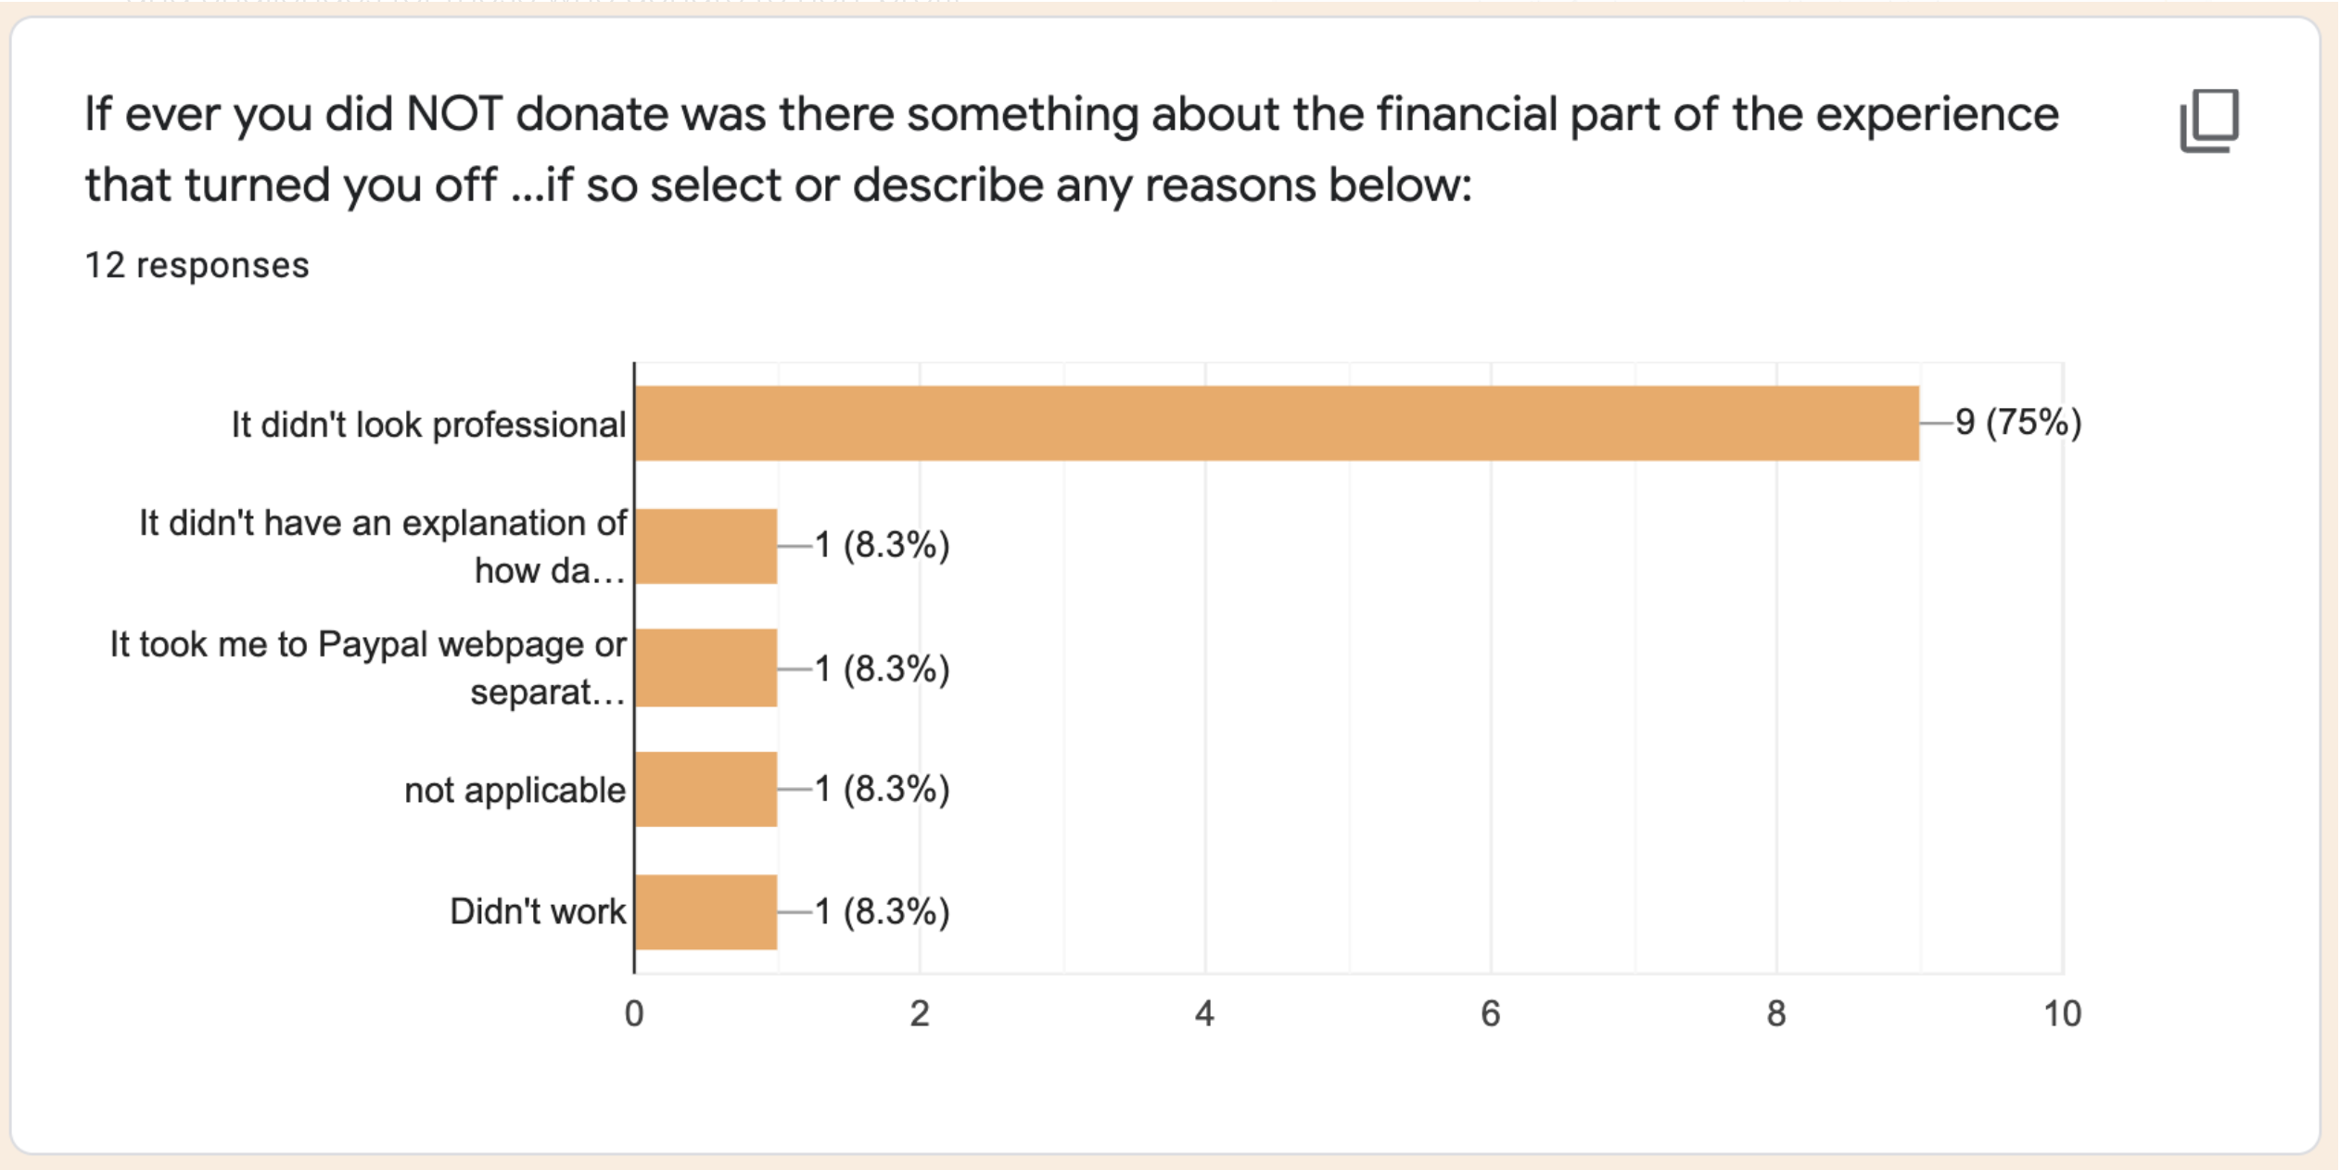
Task: Click the 'It didn't look professional' bar
Action: pos(1277,424)
